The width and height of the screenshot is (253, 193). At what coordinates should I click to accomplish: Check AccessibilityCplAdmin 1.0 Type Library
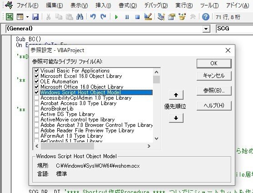coord(37,98)
